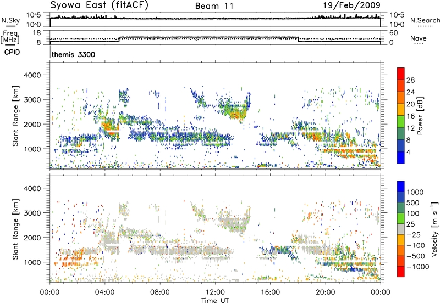Click the '500' label on the velocity colorbar
Viewport: 440px width, 304px height.
(414, 203)
